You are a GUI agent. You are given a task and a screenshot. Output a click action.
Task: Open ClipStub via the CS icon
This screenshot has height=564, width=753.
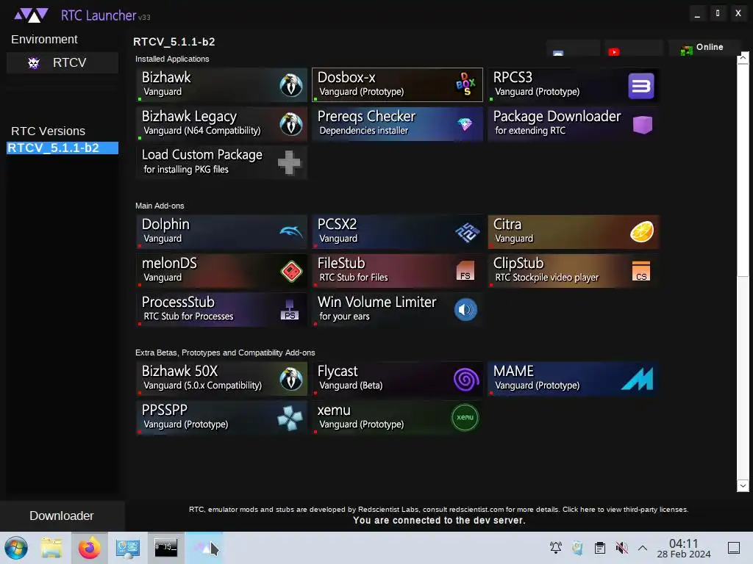coord(641,271)
